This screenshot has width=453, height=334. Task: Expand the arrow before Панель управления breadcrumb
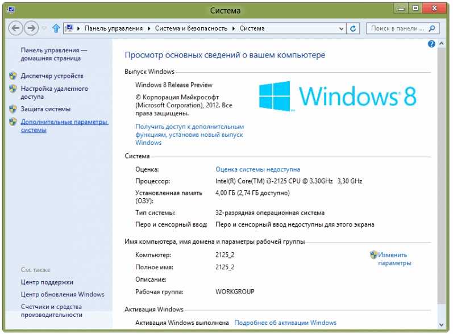[78, 28]
